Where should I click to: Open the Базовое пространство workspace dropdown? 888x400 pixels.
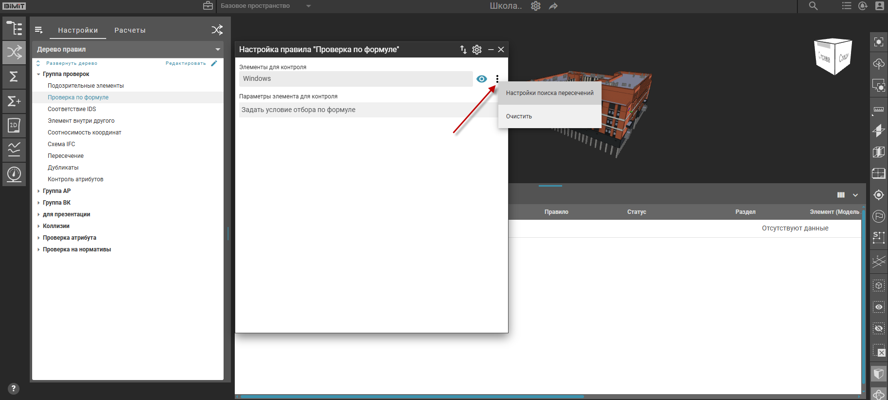click(308, 6)
